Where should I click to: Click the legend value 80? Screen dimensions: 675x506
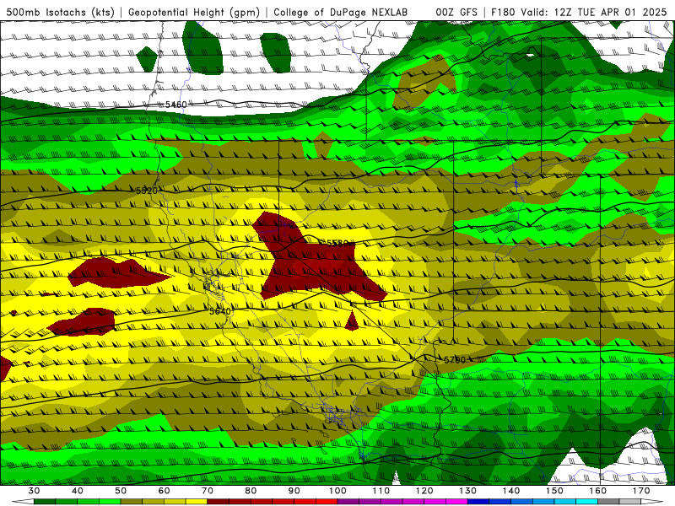pyautogui.click(x=251, y=491)
